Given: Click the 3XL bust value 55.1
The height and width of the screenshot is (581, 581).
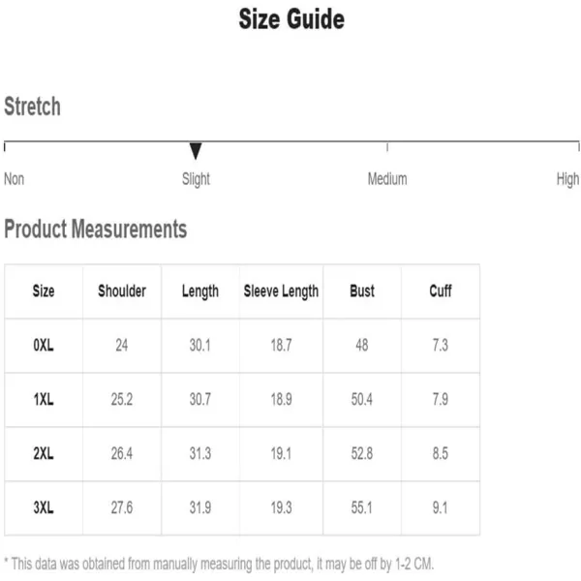Looking at the screenshot, I should 362,507.
